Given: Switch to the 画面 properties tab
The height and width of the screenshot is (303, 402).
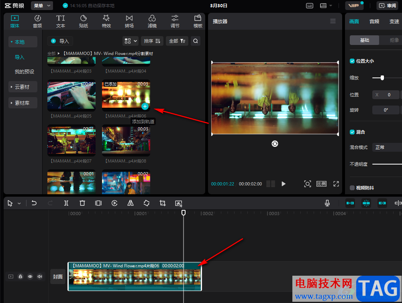Looking at the screenshot, I should (354, 22).
